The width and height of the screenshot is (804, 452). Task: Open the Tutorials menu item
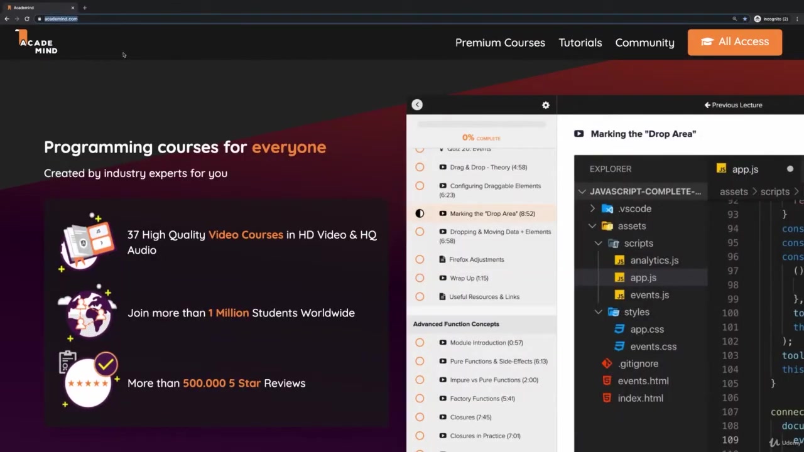tap(580, 43)
